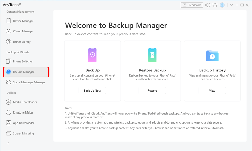Click the iTunes Library music note icon
This screenshot has width=252, height=151.
(x=8, y=42)
